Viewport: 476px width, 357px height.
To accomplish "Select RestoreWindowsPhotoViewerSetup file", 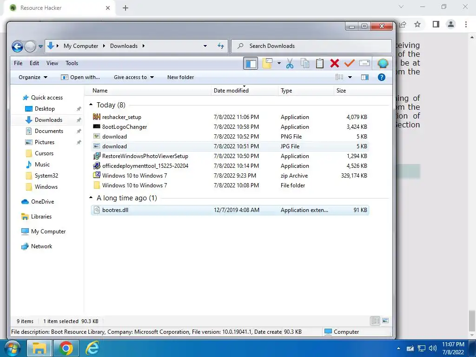I will [230, 156].
